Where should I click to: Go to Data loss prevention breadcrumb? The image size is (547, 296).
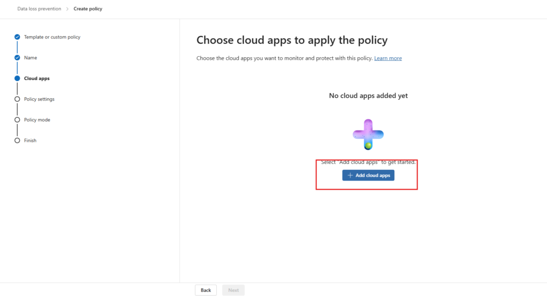(39, 9)
